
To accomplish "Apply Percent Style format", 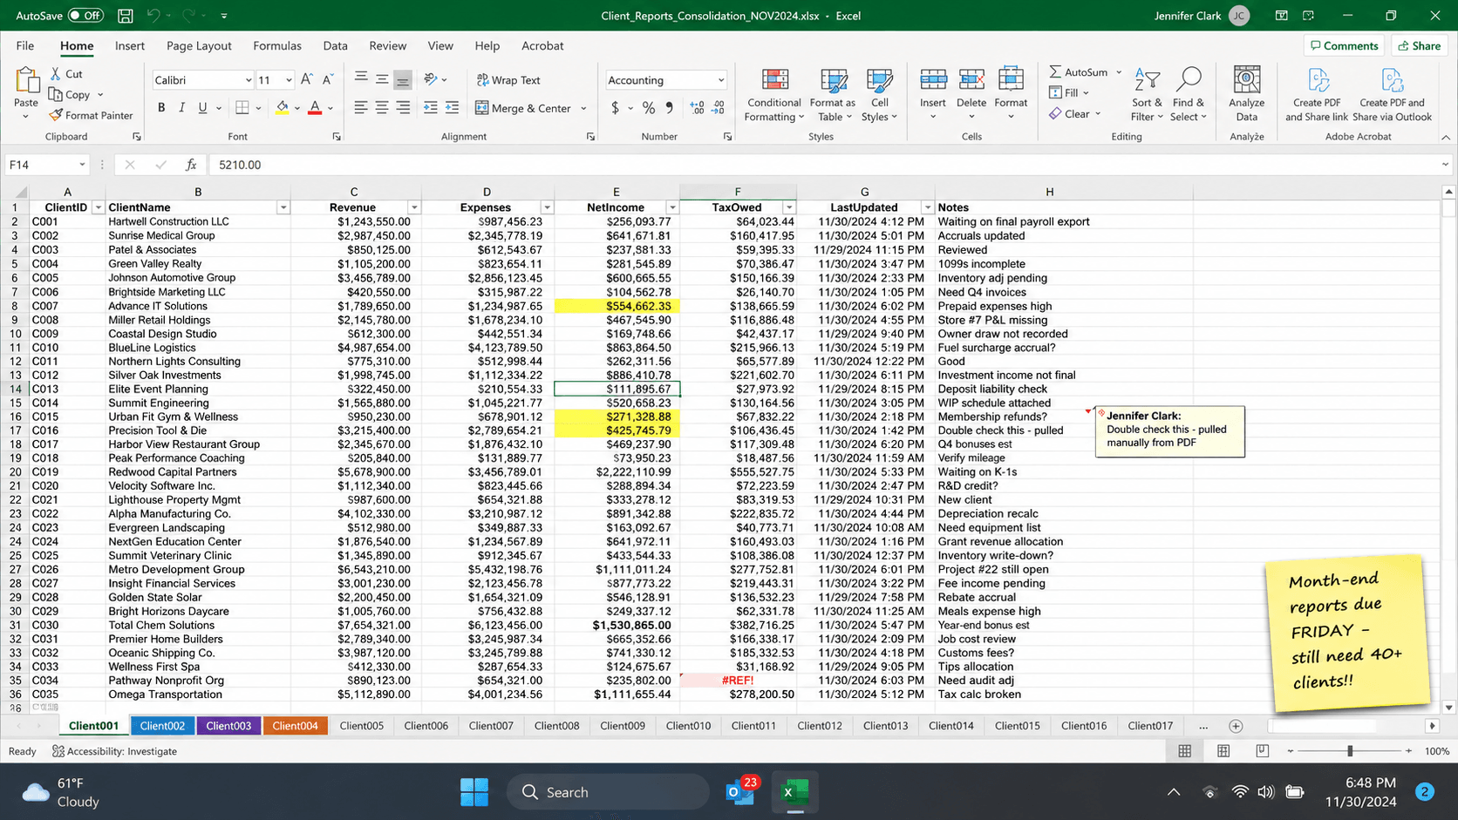I will tap(649, 108).
